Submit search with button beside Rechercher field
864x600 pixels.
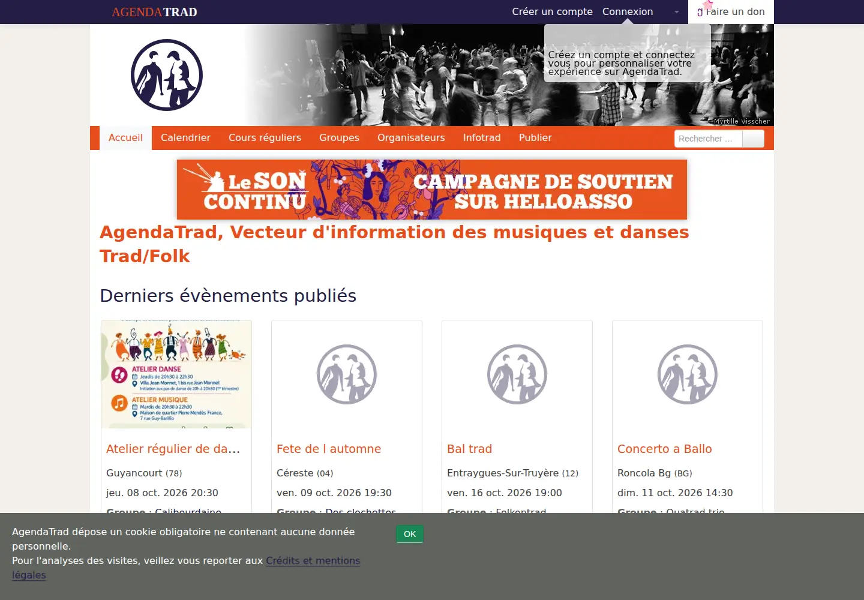(x=753, y=139)
